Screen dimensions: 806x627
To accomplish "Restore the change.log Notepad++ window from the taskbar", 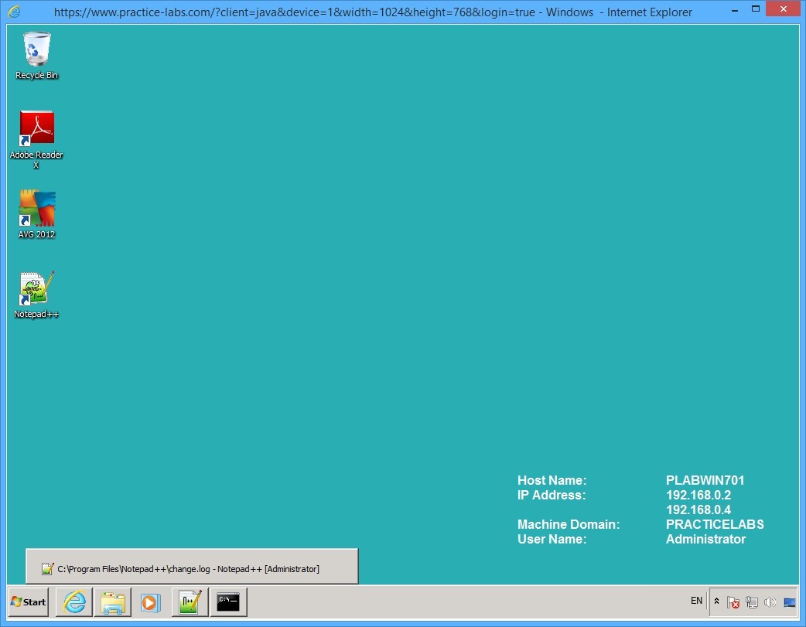I will 190,567.
